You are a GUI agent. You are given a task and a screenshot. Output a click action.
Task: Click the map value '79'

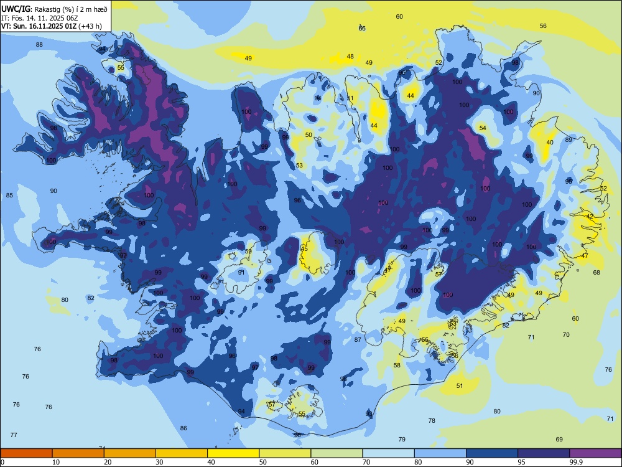coord(402,439)
